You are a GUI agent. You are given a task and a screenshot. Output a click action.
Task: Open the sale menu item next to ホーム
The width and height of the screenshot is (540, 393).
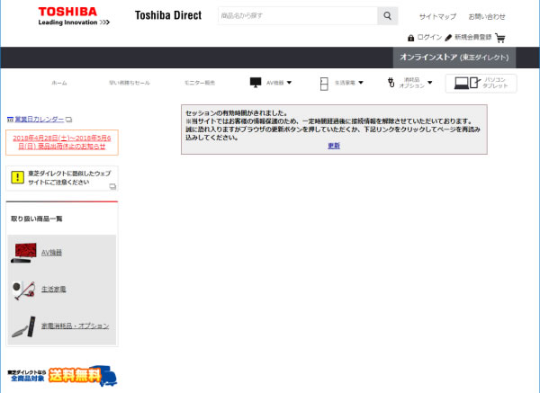click(130, 83)
